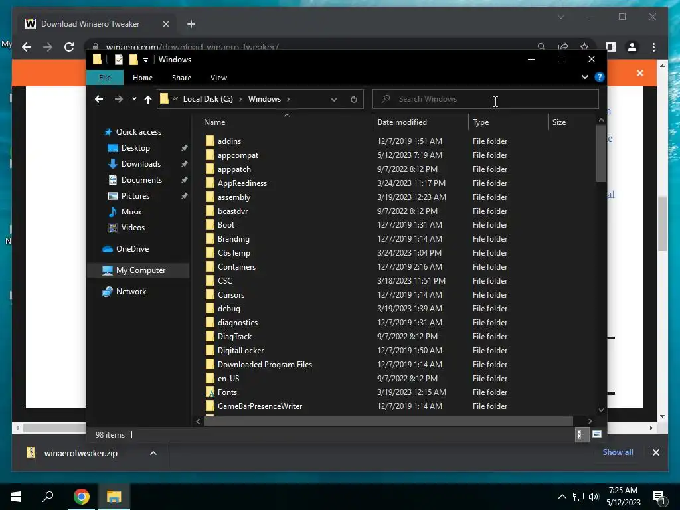The image size is (680, 510).
Task: Open the View ribbon tab
Action: [218, 78]
